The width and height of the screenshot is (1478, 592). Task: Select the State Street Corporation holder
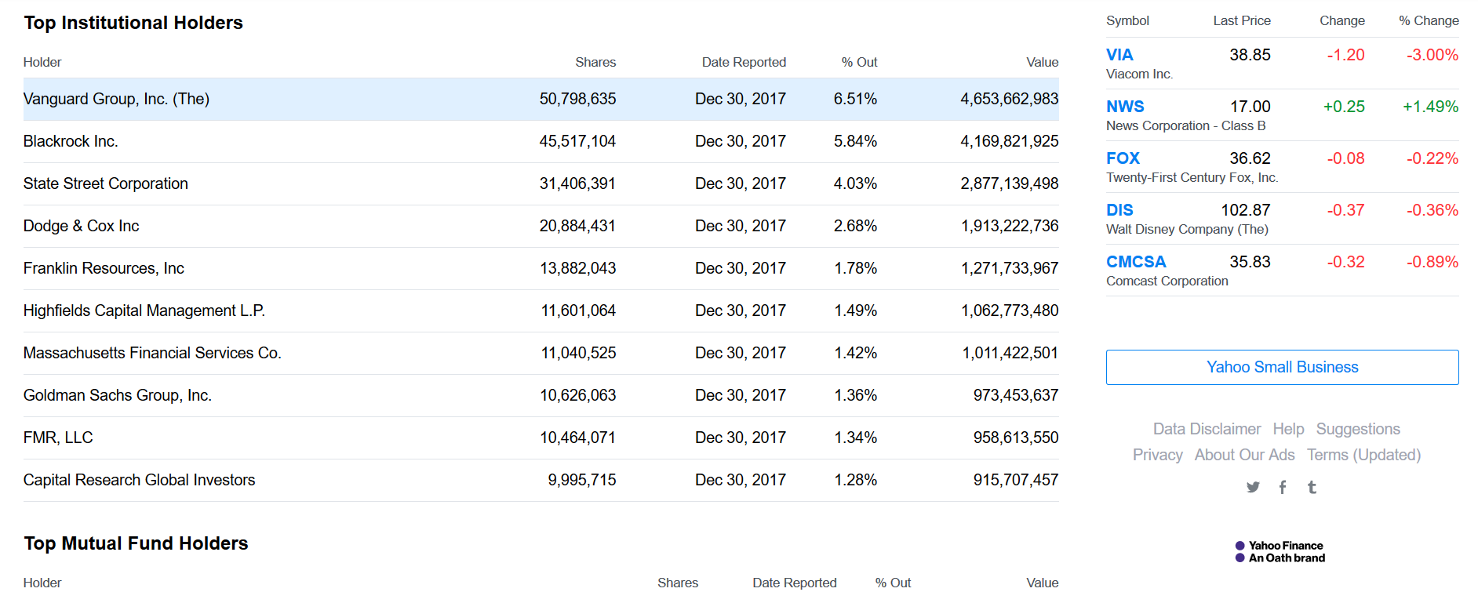106,183
